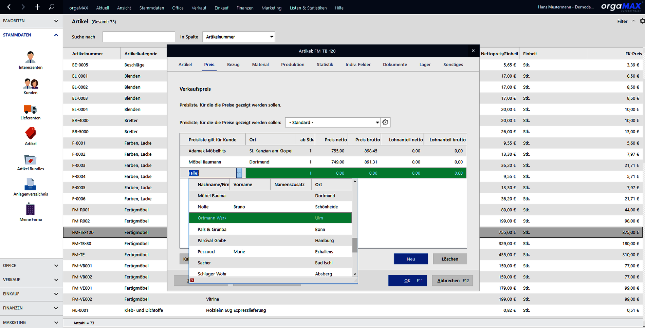Select the Adamek Möbelhits price row
645x328 pixels.
[323, 151]
